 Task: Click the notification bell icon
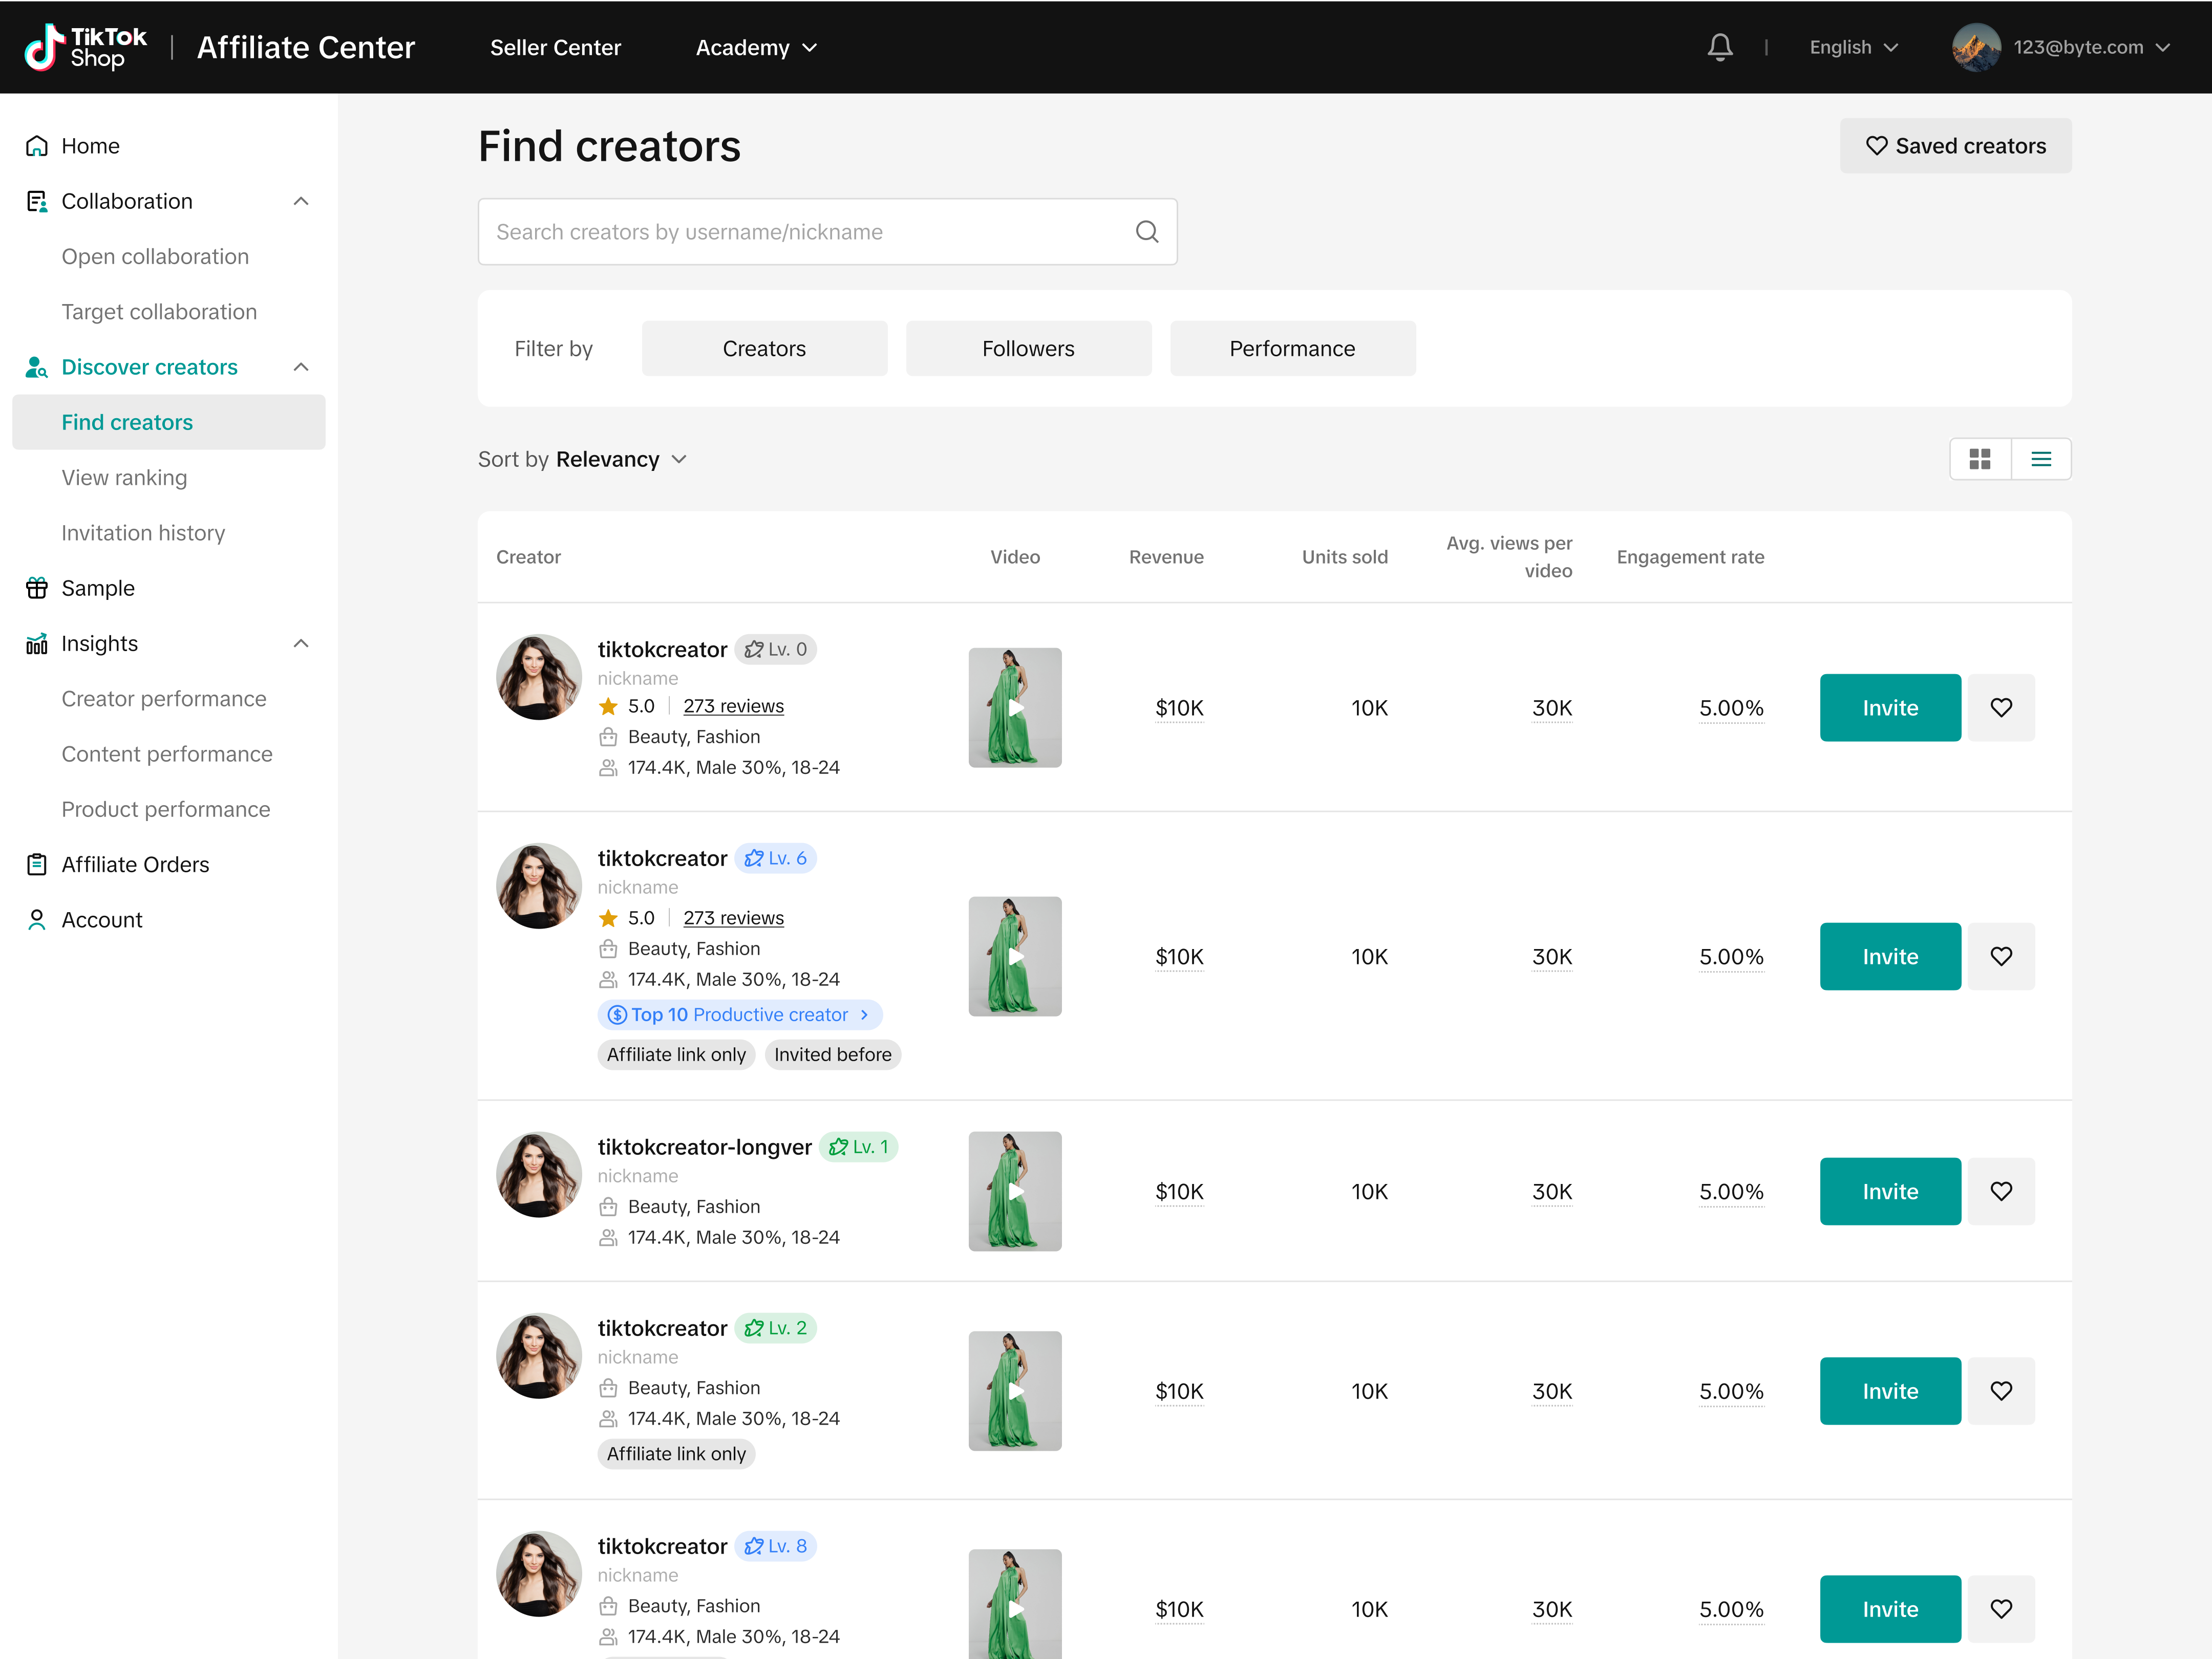coord(1719,47)
